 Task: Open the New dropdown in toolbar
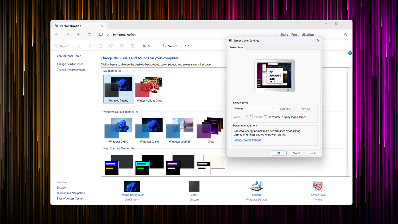[x=62, y=46]
